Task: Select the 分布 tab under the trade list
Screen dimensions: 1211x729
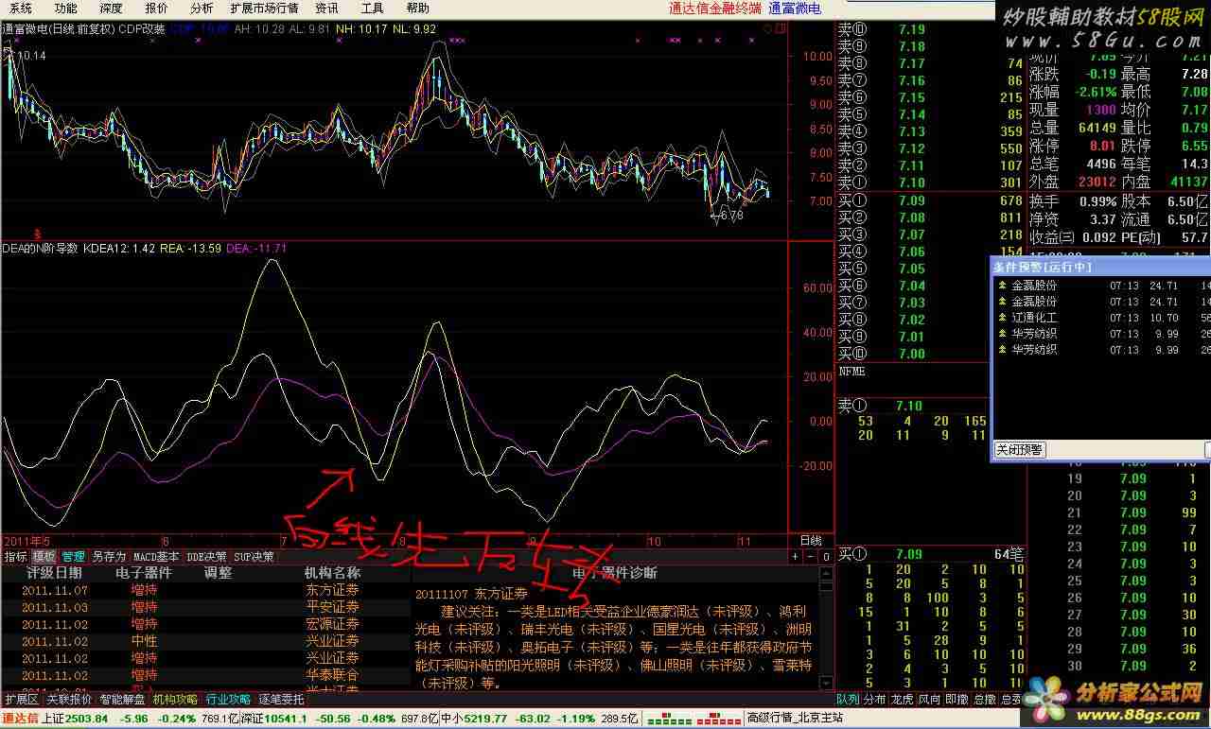Action: coord(875,700)
